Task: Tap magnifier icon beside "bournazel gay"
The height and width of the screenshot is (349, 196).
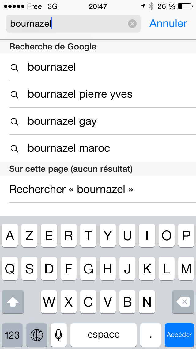Action: click(x=14, y=121)
